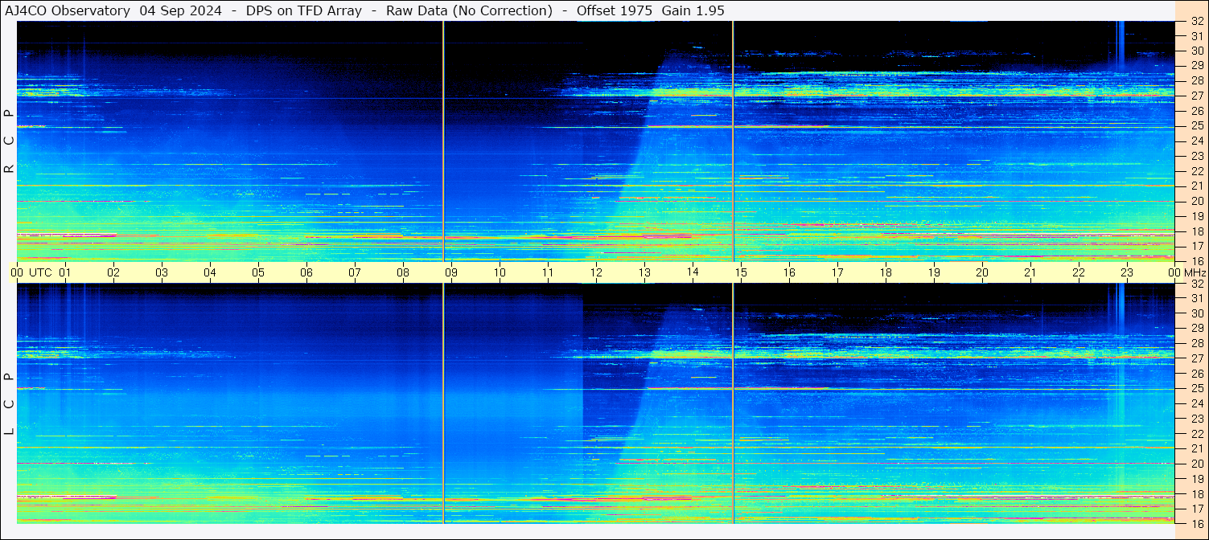The height and width of the screenshot is (540, 1209).
Task: Click the '00' hour label beside MHz
Action: pos(1174,272)
